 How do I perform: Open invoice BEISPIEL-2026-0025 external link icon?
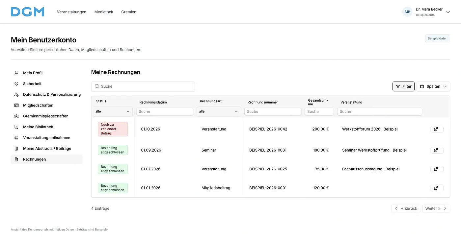(437, 169)
